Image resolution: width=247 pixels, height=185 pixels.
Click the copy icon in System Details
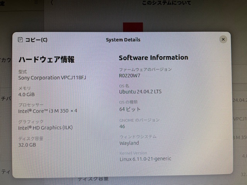coord(20,40)
